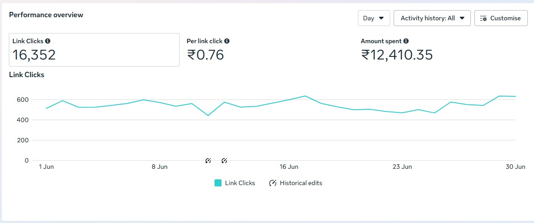Select the Per link click metric
Viewport: 534px width, 223px height.
click(207, 50)
